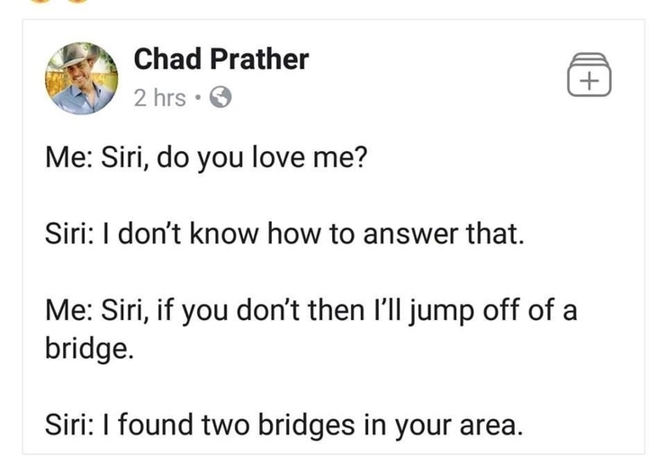Click the word 'bridge.' on its own line
The image size is (666, 465).
coord(89,349)
